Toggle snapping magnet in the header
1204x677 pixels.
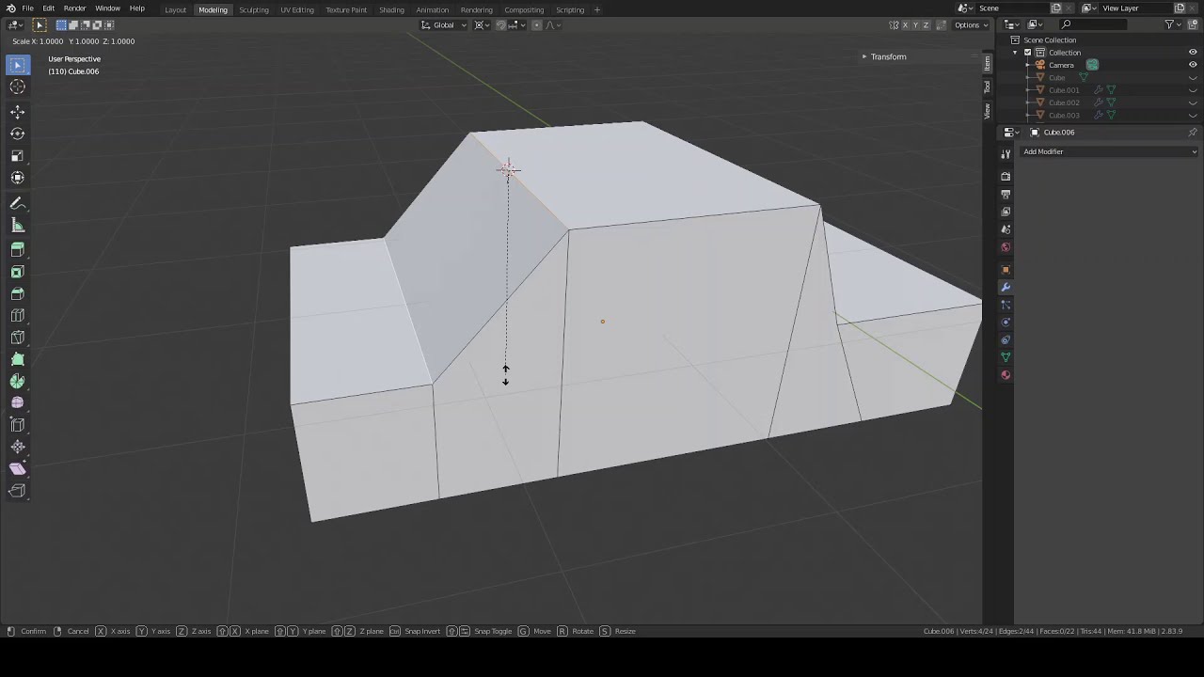[500, 24]
